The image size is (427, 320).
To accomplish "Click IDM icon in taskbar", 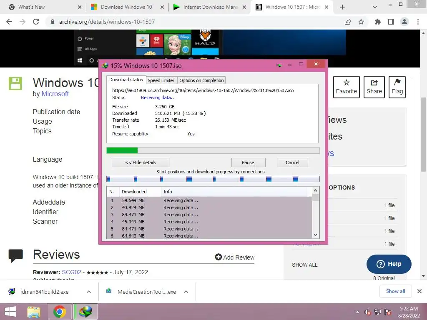I will pyautogui.click(x=85, y=312).
